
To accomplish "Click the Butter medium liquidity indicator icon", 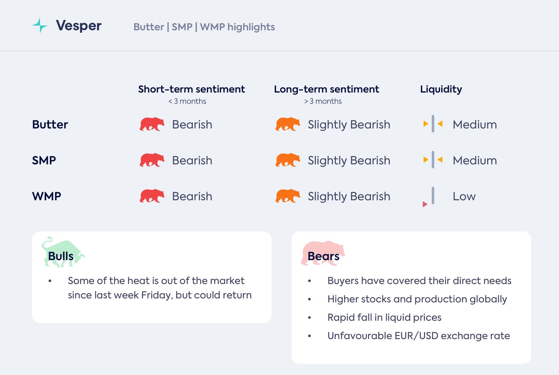I will point(433,124).
